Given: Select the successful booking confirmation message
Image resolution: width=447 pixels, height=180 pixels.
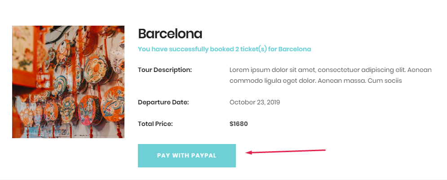Looking at the screenshot, I should pyautogui.click(x=224, y=49).
